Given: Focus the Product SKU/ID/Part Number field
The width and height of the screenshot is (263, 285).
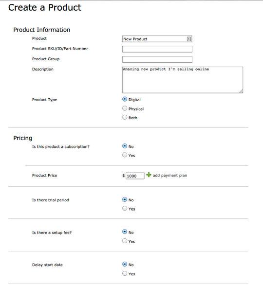Looking at the screenshot, I should [x=157, y=49].
